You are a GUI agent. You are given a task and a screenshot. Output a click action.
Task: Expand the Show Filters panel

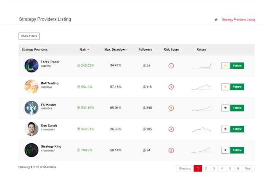point(29,36)
